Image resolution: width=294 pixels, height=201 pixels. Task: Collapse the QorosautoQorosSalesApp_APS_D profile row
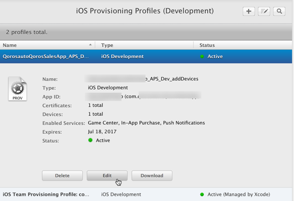coord(46,56)
